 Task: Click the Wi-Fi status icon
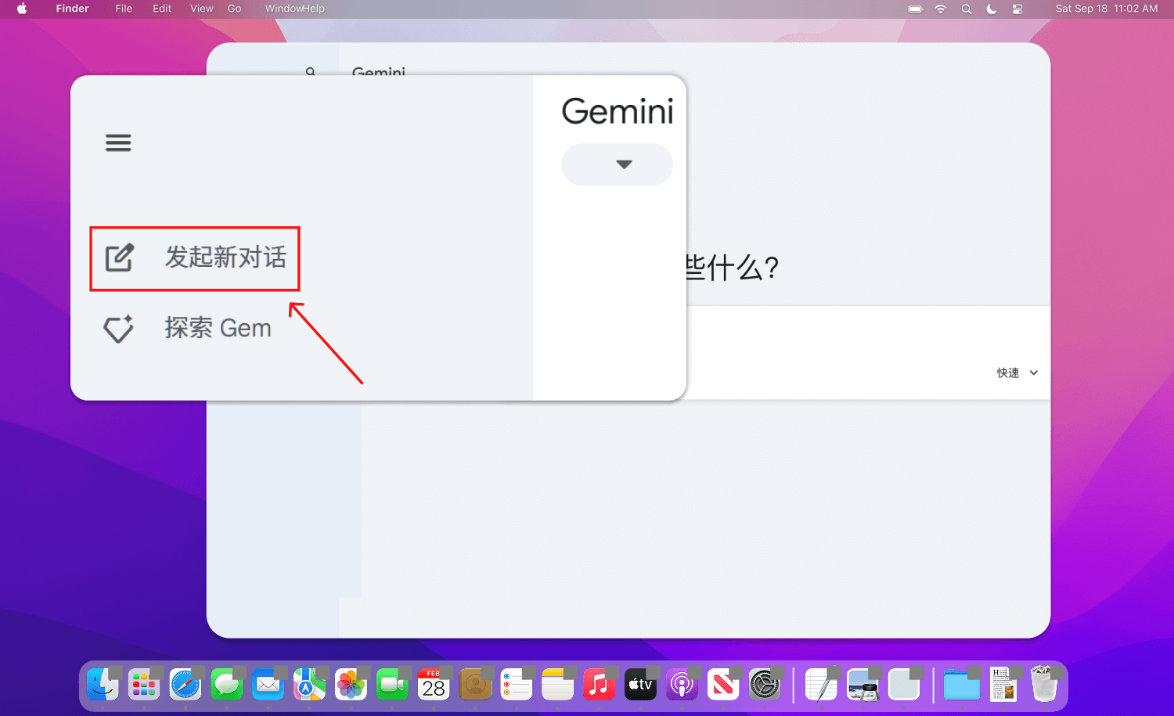pyautogui.click(x=941, y=9)
